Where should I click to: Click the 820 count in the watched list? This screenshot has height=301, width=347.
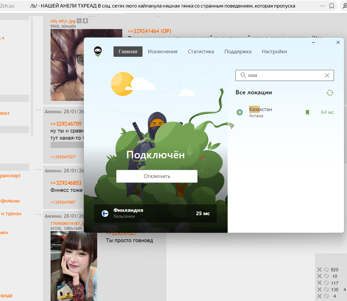335,270
